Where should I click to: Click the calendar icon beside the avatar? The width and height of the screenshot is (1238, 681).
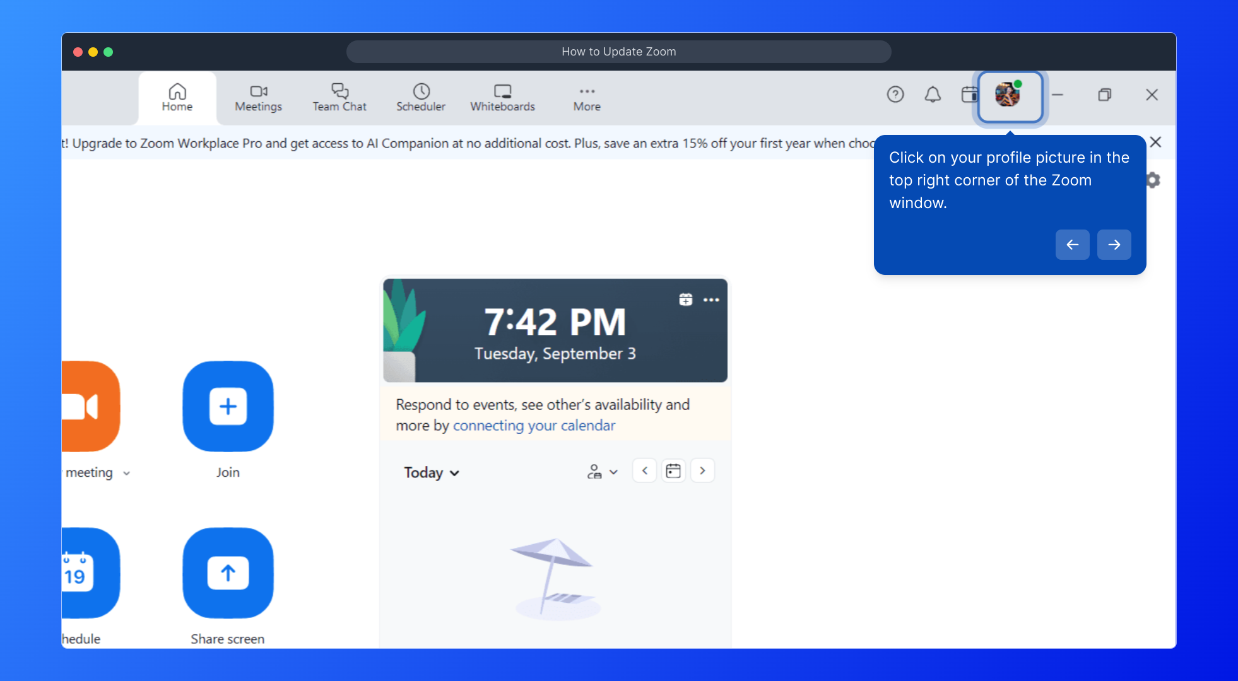pos(969,95)
